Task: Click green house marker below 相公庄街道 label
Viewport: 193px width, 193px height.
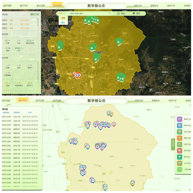Action: (97, 58)
